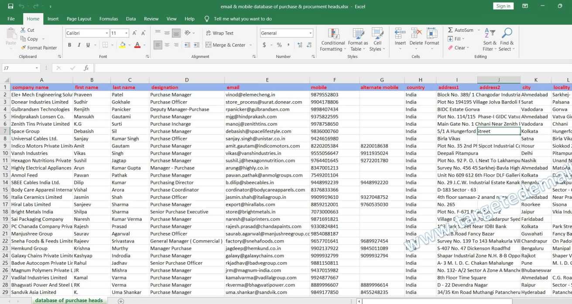
Task: Open the font size dropdown
Action: click(x=127, y=33)
